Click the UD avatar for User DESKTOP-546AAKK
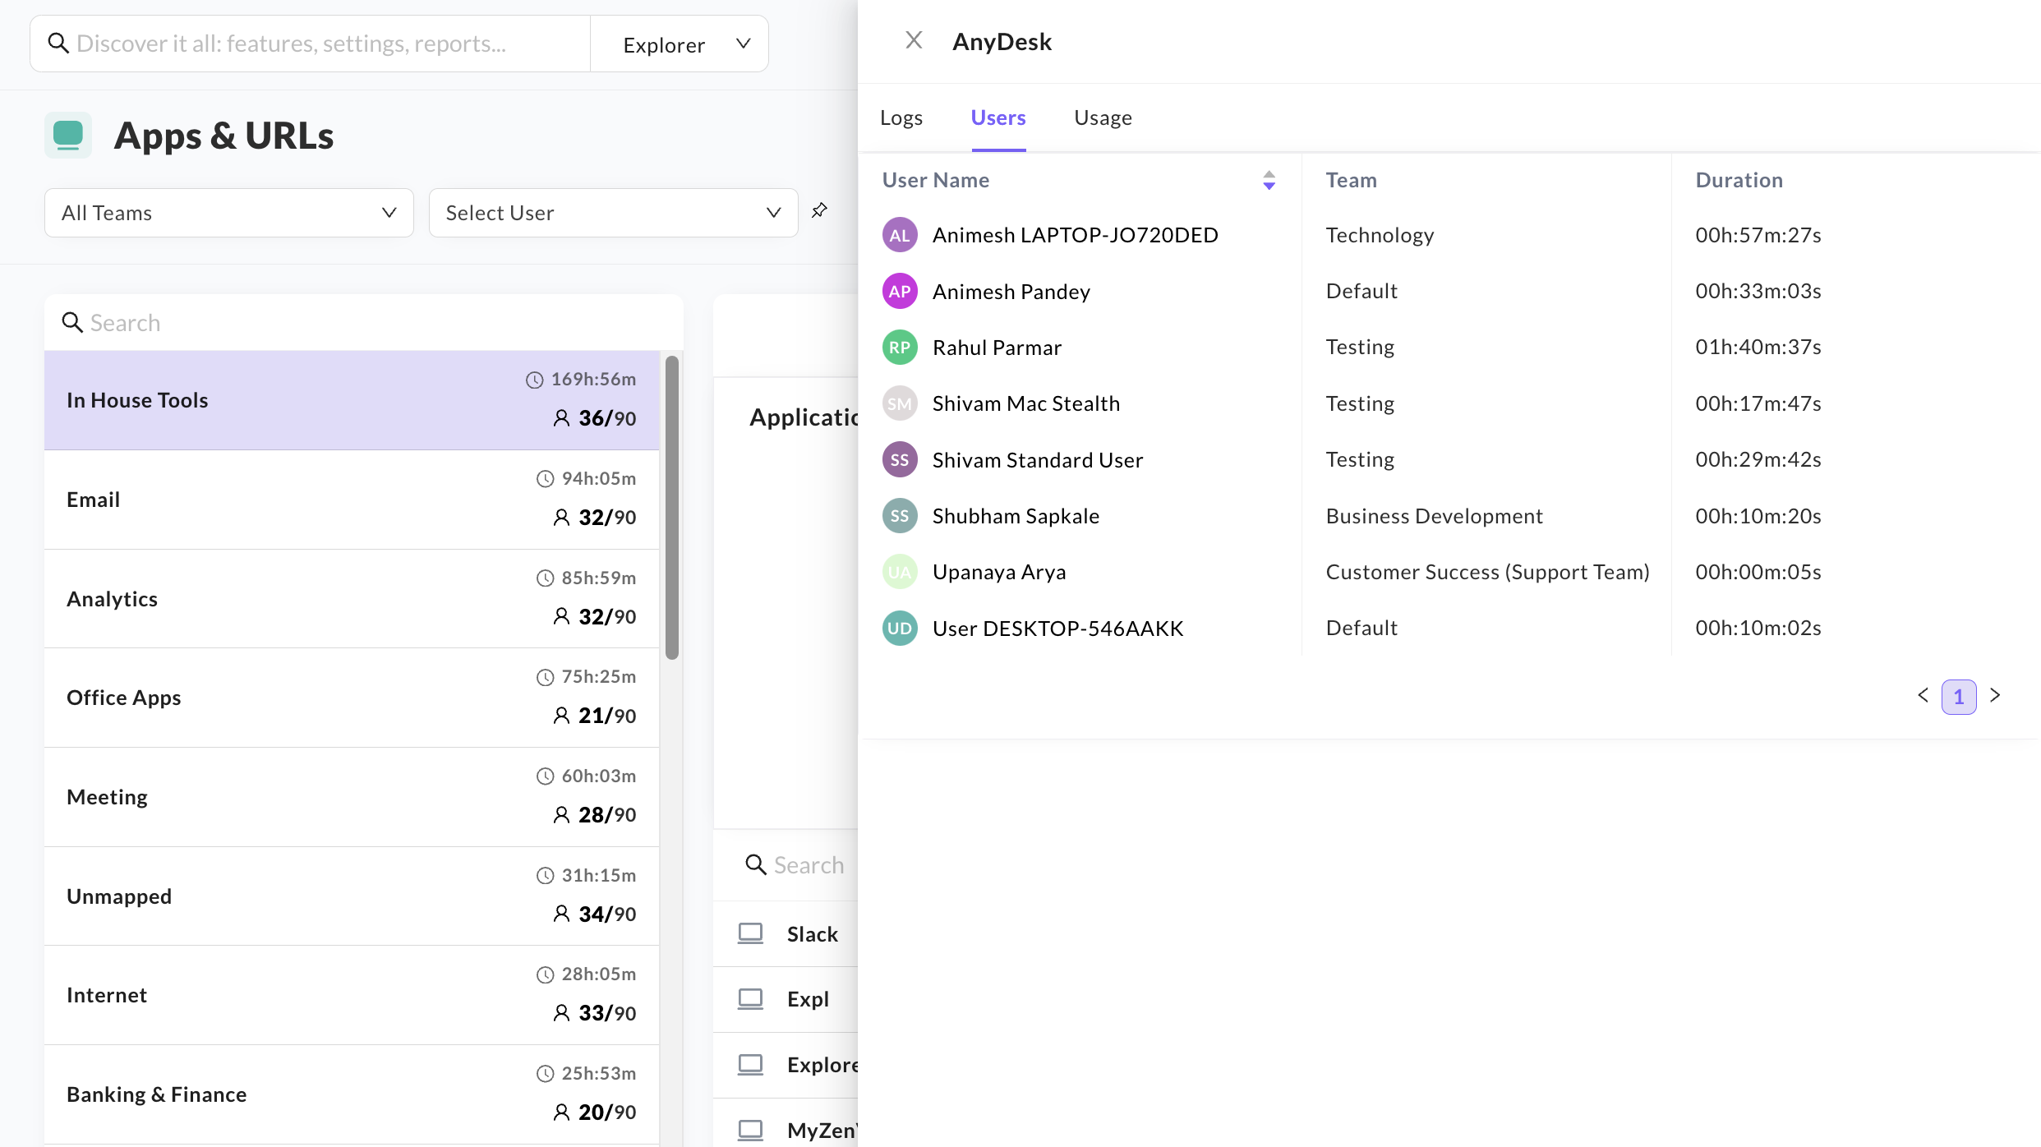This screenshot has width=2041, height=1147. pyautogui.click(x=900, y=629)
